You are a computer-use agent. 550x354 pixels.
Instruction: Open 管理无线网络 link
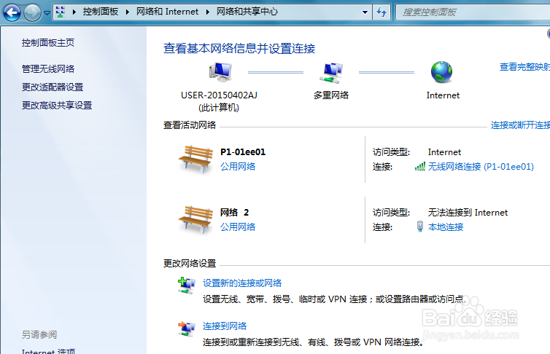48,69
